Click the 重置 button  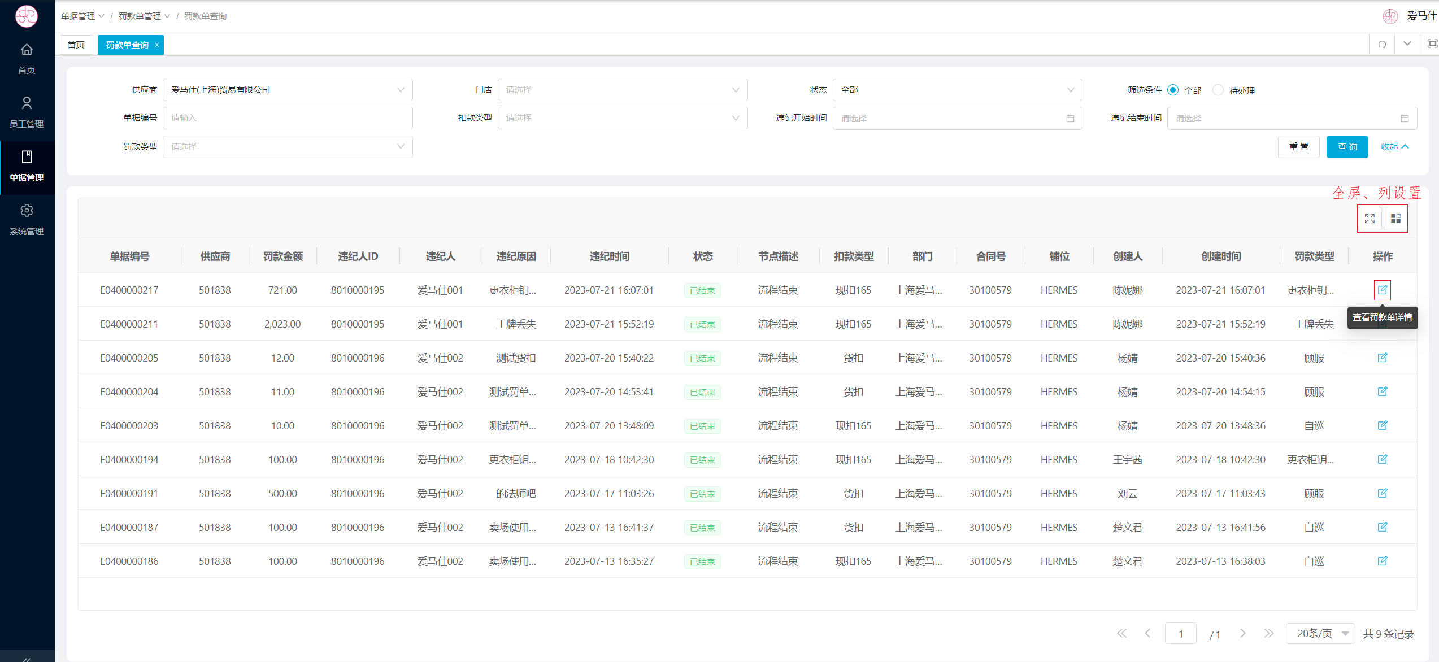click(x=1299, y=147)
